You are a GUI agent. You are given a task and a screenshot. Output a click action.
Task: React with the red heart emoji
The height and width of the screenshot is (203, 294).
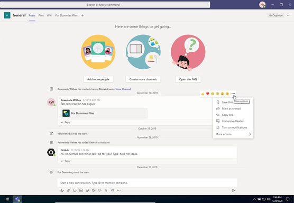click(x=208, y=94)
